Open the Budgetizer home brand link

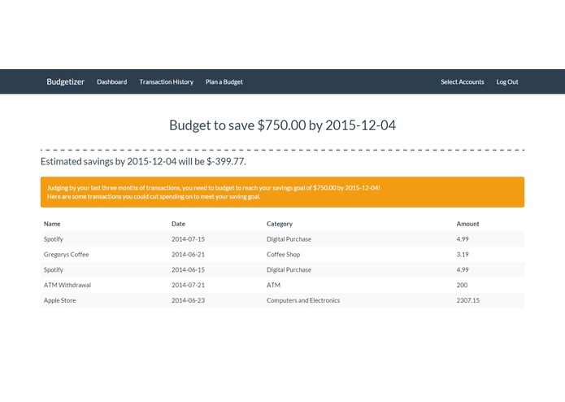click(65, 82)
